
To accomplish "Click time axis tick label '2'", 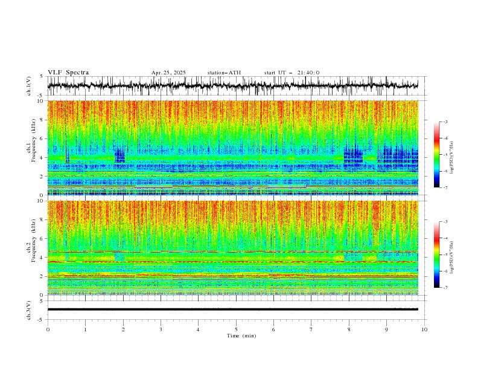I will click(x=123, y=329).
